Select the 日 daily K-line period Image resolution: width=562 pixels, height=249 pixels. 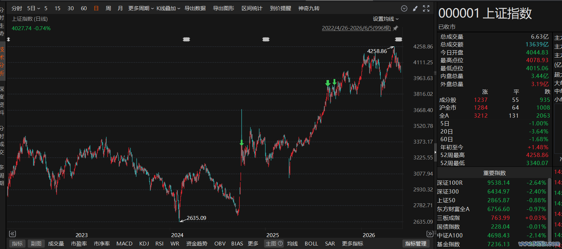click(x=96, y=8)
